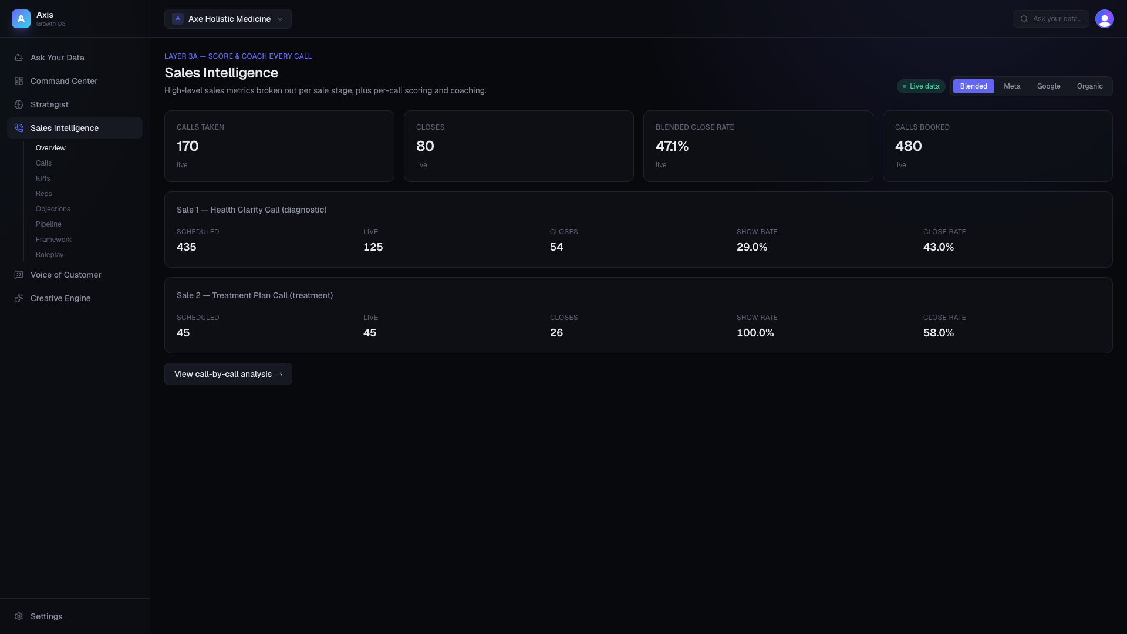
Task: Switch to the Google source filter
Action: 1048,86
